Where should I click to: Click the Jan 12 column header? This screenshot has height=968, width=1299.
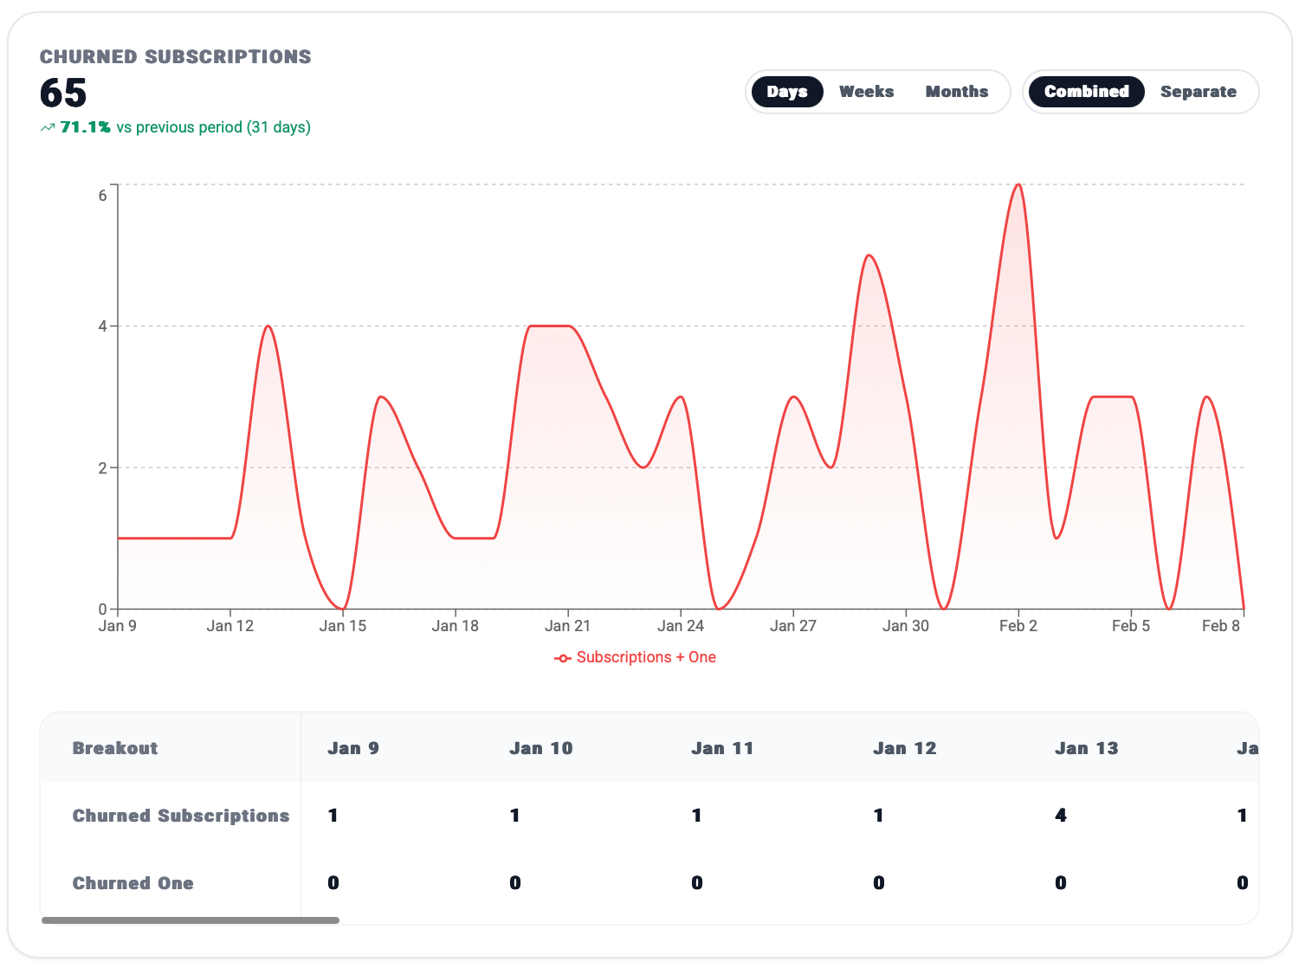(x=904, y=748)
